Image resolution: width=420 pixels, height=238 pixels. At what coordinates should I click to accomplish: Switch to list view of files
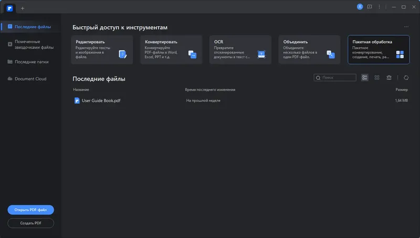click(x=365, y=78)
